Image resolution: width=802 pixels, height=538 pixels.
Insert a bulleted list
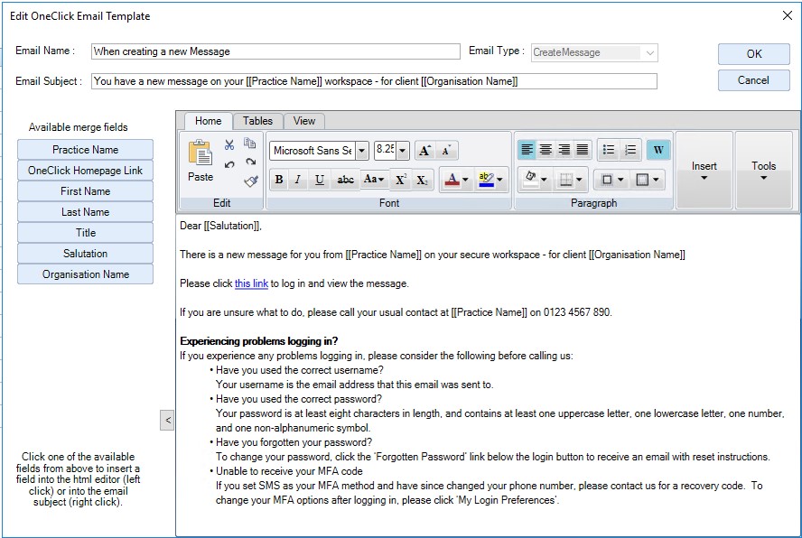click(608, 150)
